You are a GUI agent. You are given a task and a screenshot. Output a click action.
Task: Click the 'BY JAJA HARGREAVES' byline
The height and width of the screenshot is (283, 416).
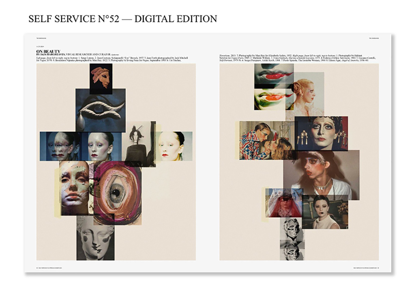pos(51,54)
